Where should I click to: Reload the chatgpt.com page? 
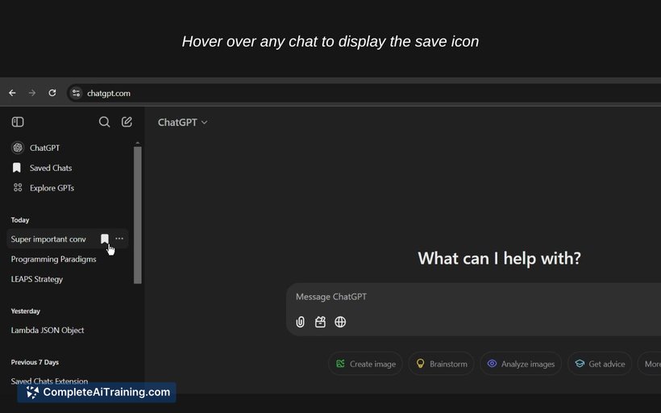(x=52, y=93)
